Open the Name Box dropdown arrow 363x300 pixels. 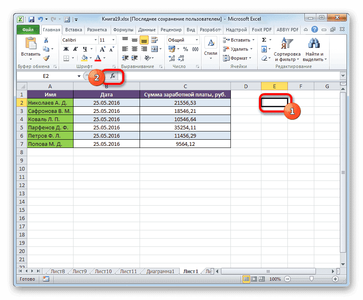[x=79, y=76]
